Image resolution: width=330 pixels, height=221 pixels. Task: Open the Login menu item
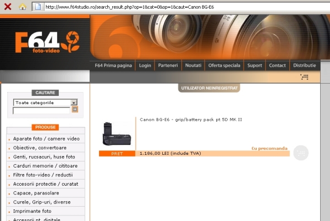145,66
